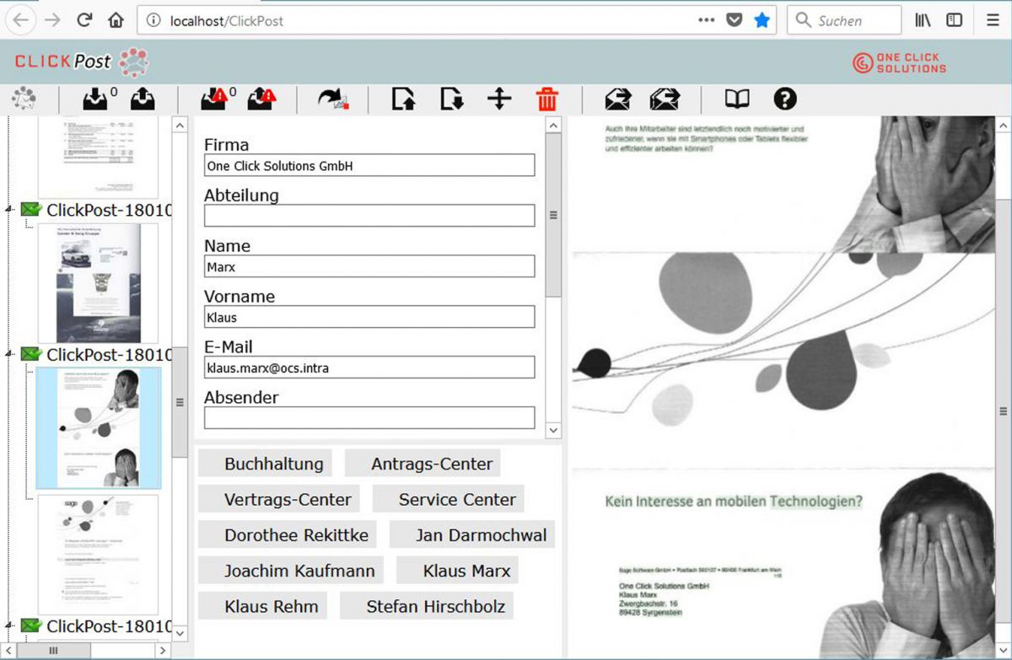Viewport: 1012px width, 660px height.
Task: Click the empty Absender input field
Action: (x=369, y=418)
